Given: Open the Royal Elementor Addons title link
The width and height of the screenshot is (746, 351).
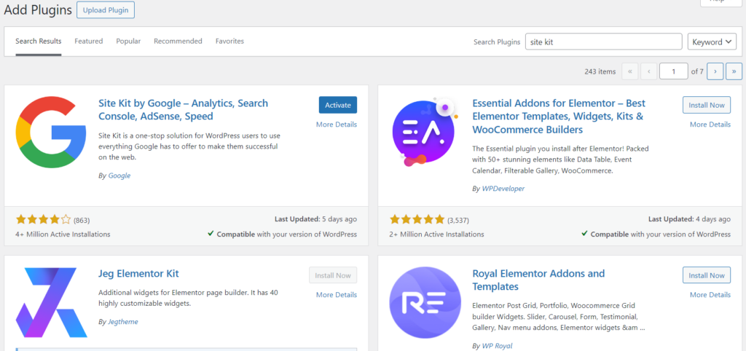Looking at the screenshot, I should coord(538,280).
